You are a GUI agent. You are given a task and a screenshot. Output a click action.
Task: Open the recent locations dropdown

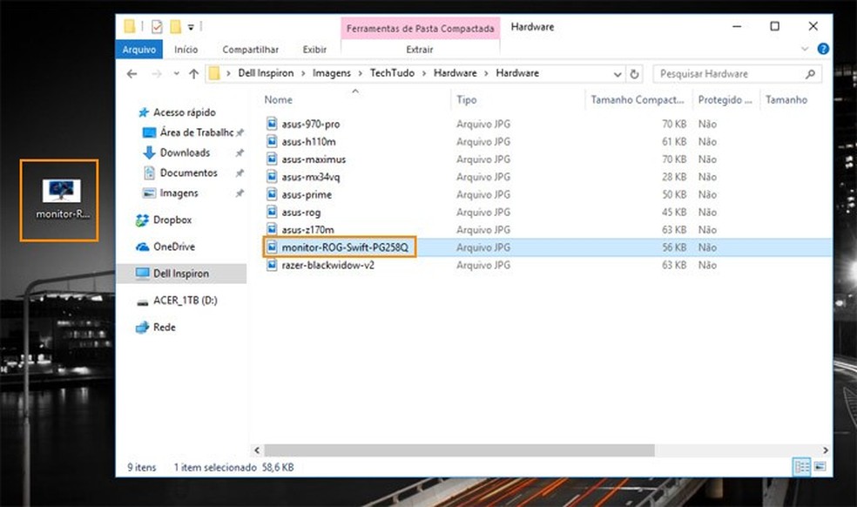176,73
